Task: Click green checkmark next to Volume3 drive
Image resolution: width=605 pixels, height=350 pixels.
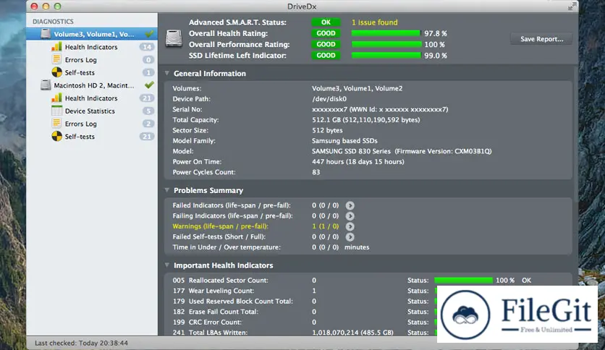Action: click(x=149, y=34)
